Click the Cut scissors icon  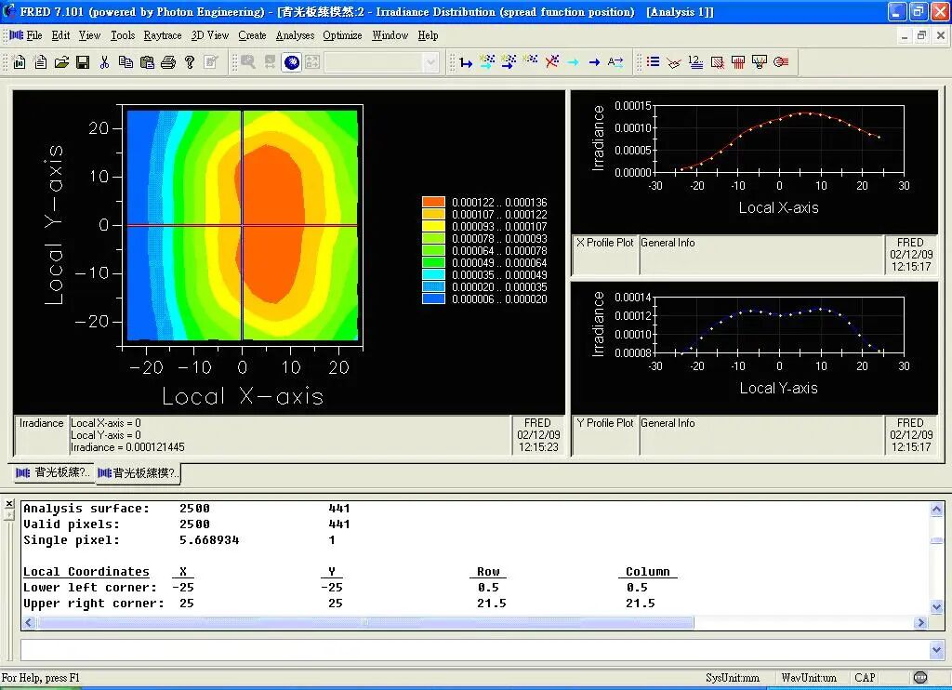coord(104,62)
